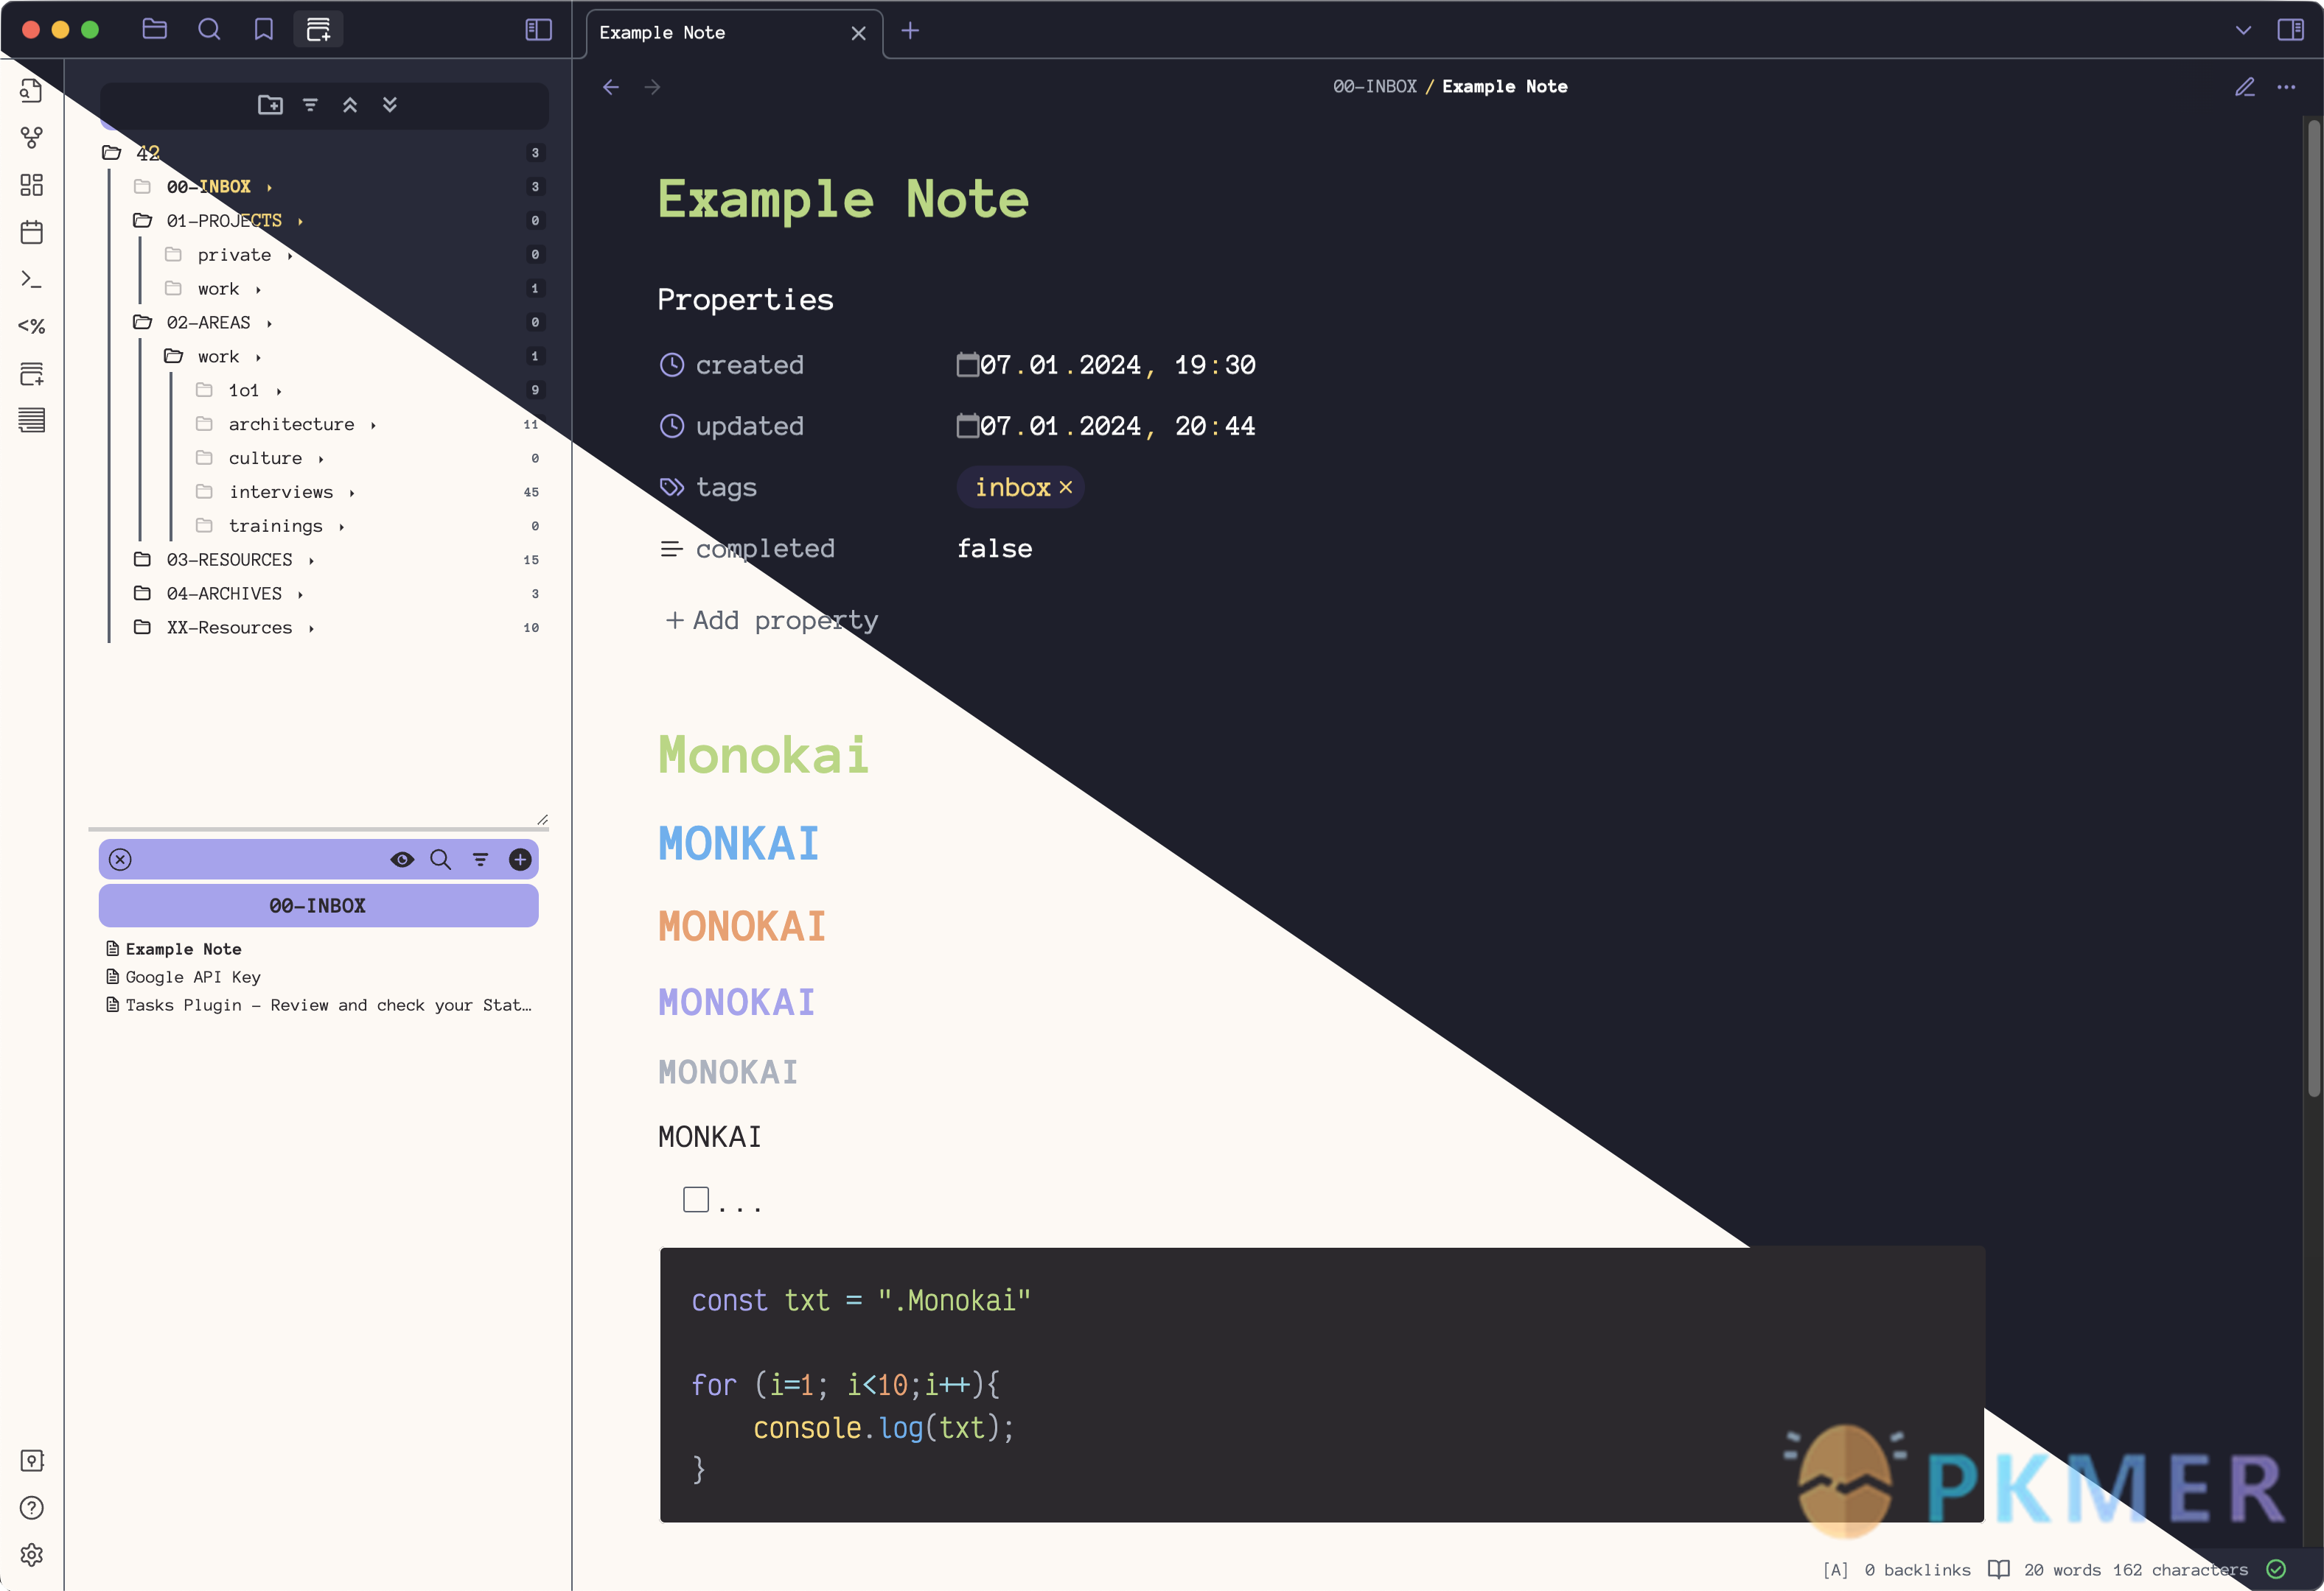Click the new tab group ribbon icon
2324x1591 pixels.
click(x=32, y=373)
